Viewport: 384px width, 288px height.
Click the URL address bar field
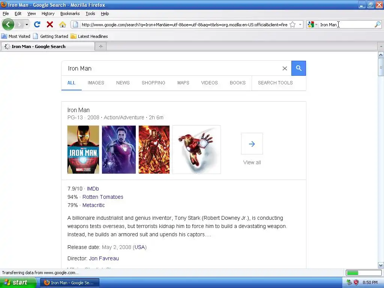click(184, 24)
